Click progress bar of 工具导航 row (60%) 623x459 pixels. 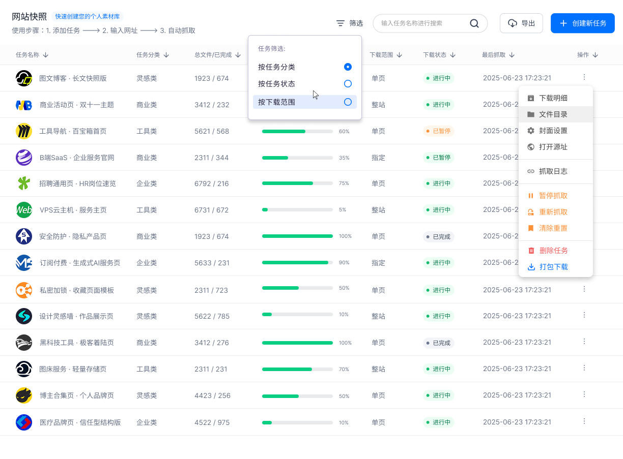tap(297, 131)
